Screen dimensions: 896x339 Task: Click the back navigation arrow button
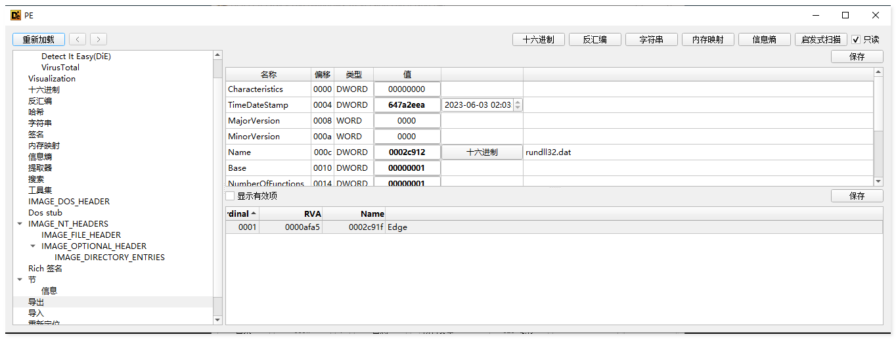(x=78, y=39)
